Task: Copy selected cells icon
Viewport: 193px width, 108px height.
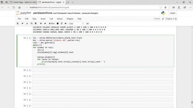Action: [x=31, y=23]
